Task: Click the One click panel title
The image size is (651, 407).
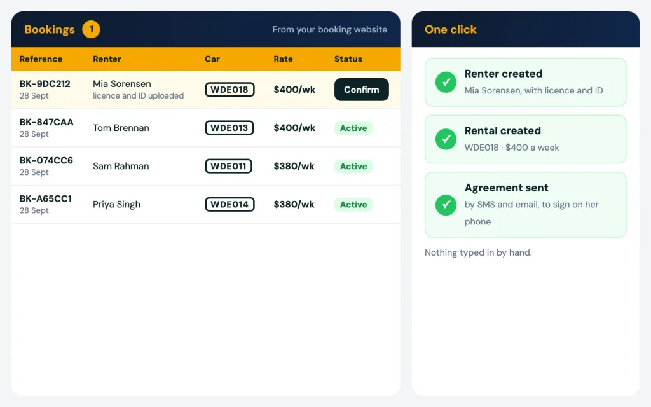Action: 451,29
